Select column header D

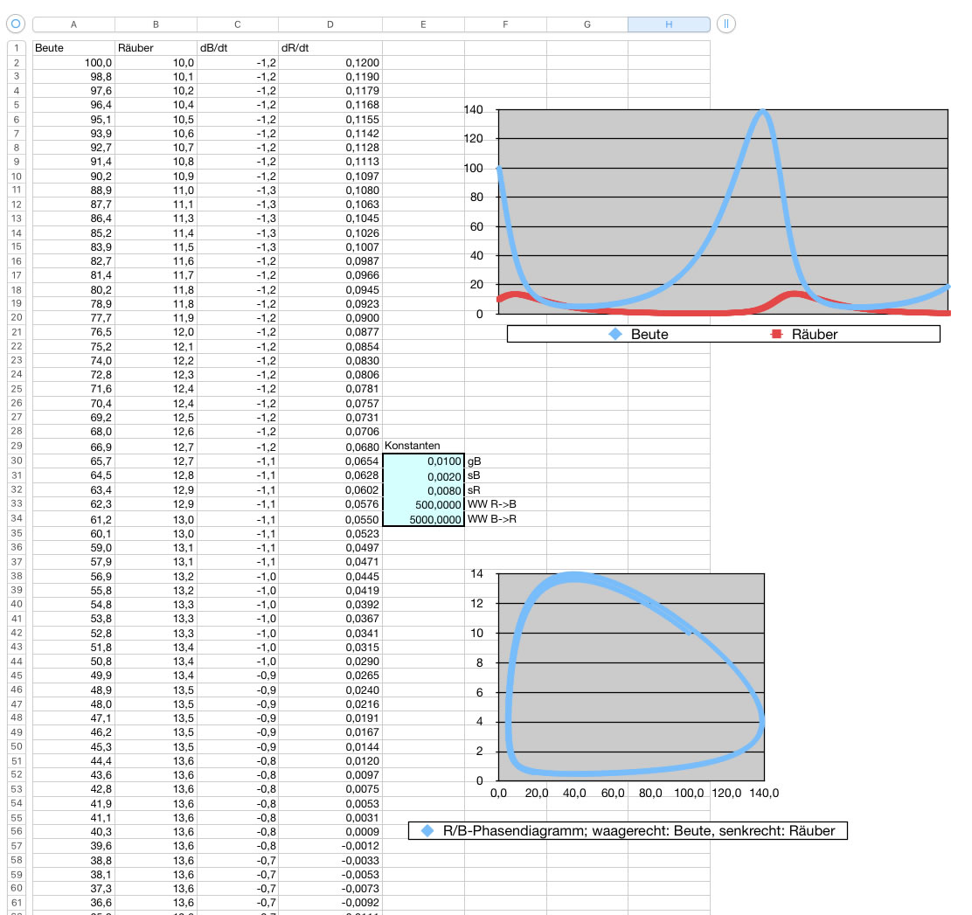[x=330, y=24]
